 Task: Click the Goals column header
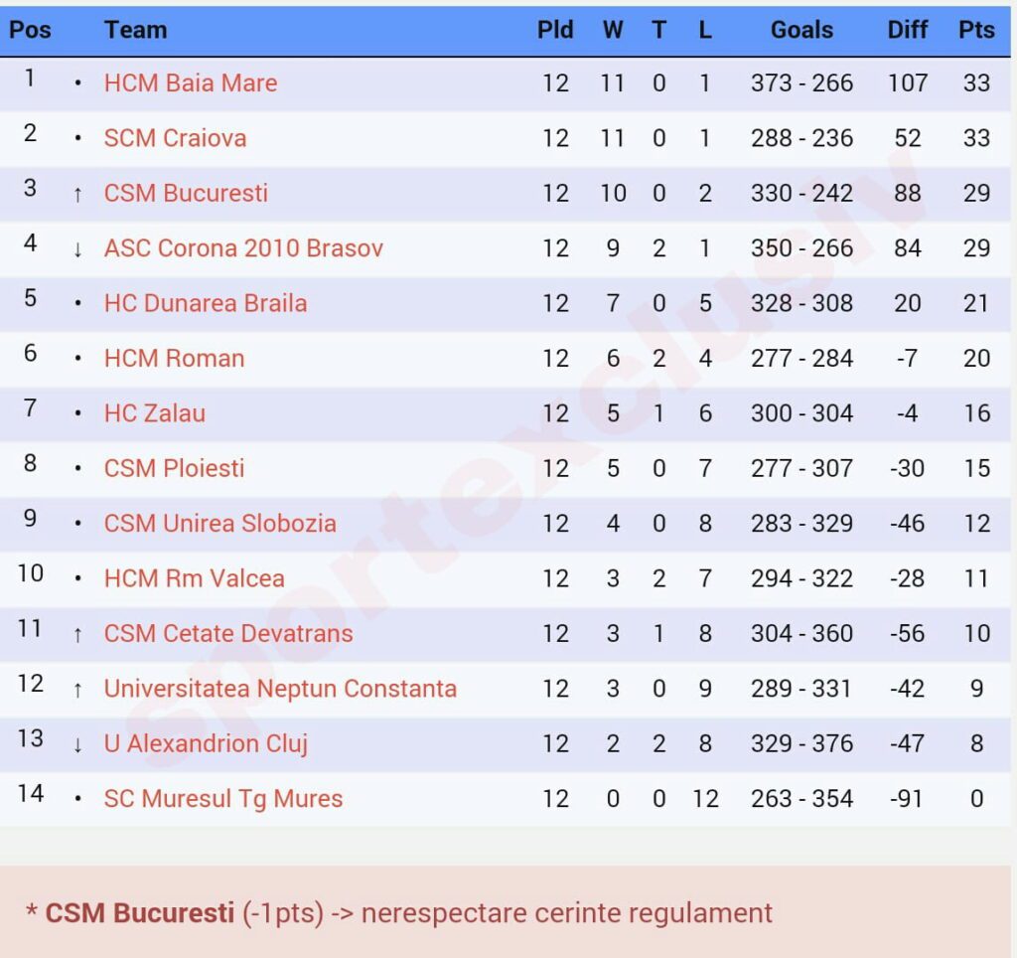pos(801,30)
